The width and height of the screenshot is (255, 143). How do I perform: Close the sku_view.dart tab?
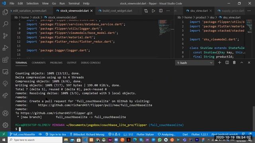tap(211, 11)
